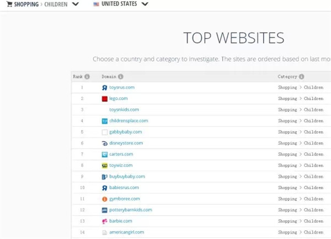Open the toysnkids.com link
This screenshot has height=239, width=331.
(124, 110)
